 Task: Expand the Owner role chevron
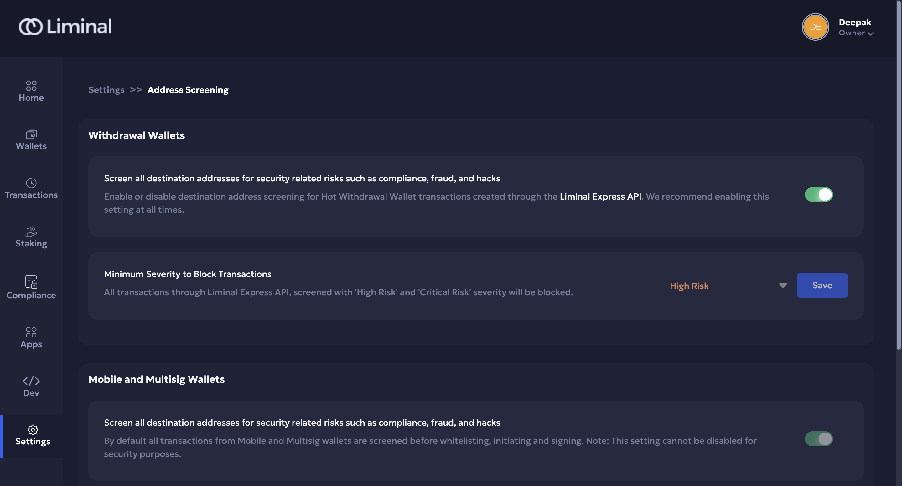pos(870,33)
